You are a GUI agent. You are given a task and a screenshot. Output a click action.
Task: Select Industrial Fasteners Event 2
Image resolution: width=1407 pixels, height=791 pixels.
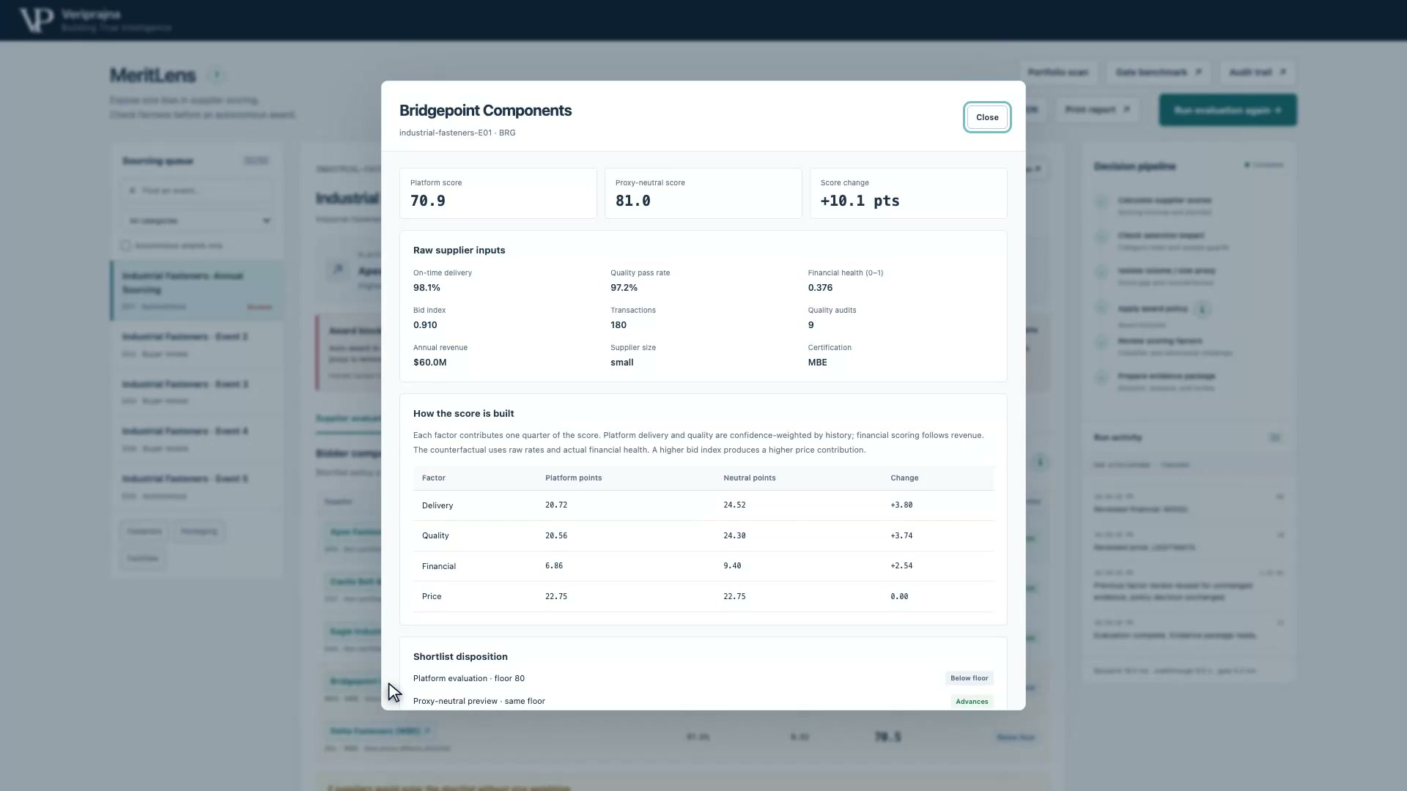[x=197, y=345]
